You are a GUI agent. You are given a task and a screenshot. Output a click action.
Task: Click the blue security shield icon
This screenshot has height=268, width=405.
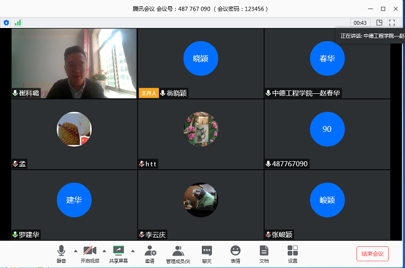(x=6, y=22)
